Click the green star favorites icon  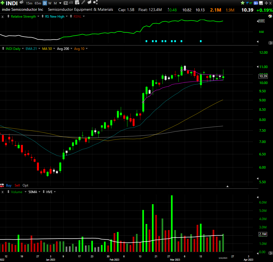pos(243,3)
